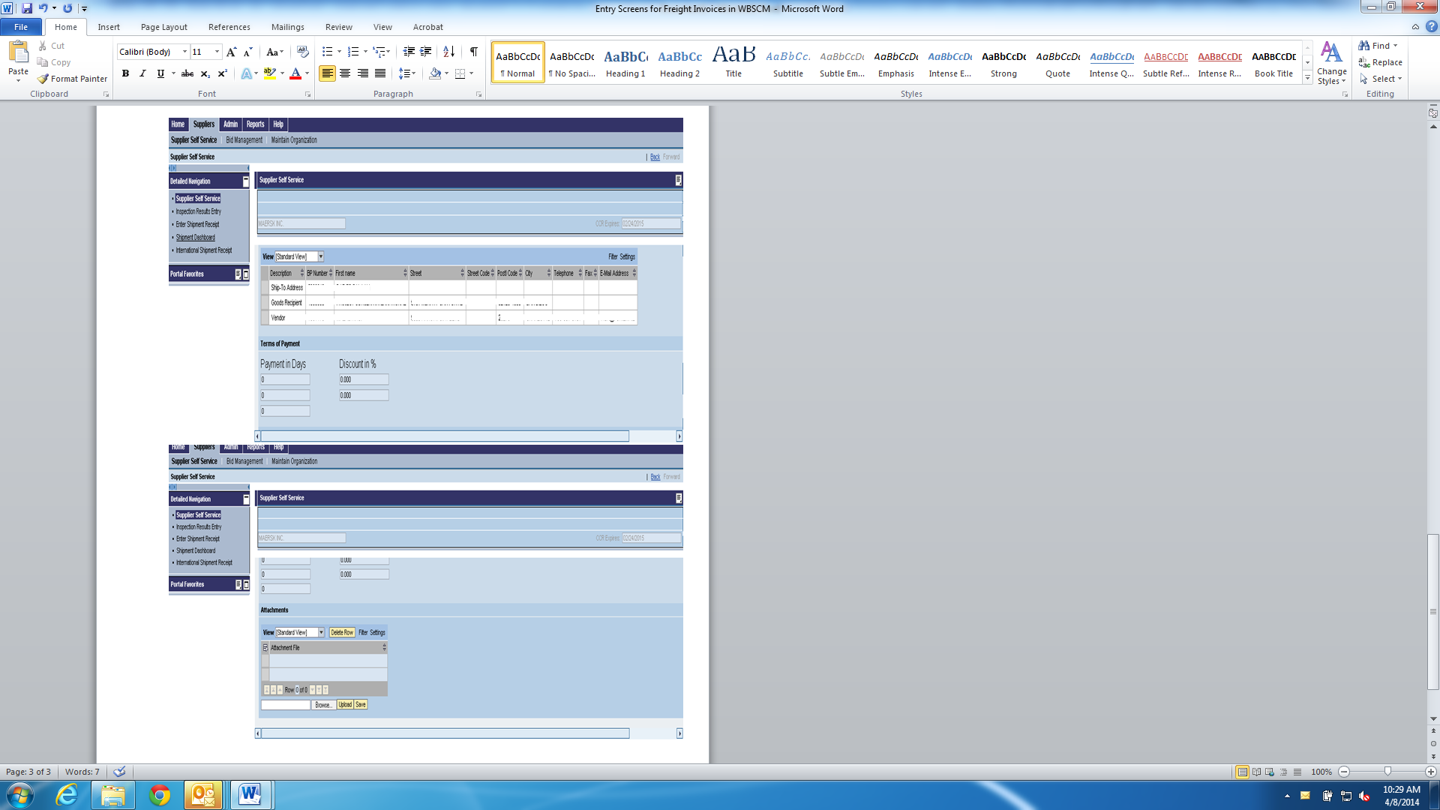Open Change Styles options
1440x810 pixels.
point(1331,63)
